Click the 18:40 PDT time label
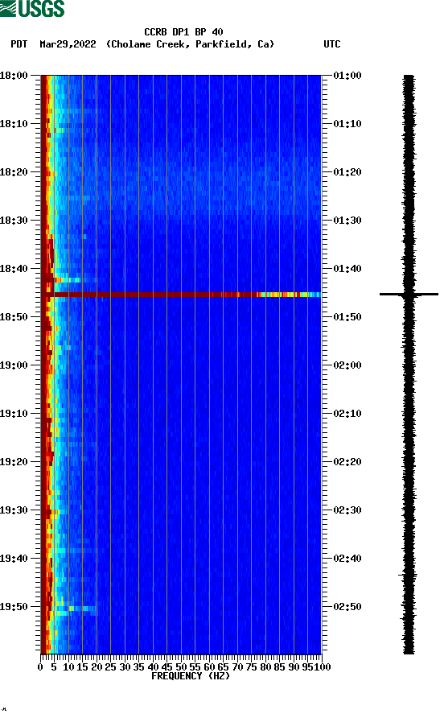This screenshot has height=718, width=444. point(14,269)
